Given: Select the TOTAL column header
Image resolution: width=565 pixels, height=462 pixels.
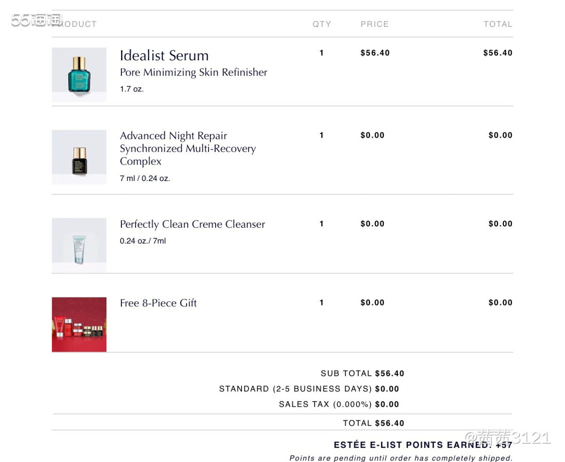Looking at the screenshot, I should click(498, 24).
